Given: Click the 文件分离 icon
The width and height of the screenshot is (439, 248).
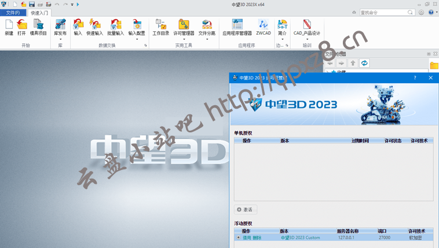Looking at the screenshot, I should (x=207, y=24).
